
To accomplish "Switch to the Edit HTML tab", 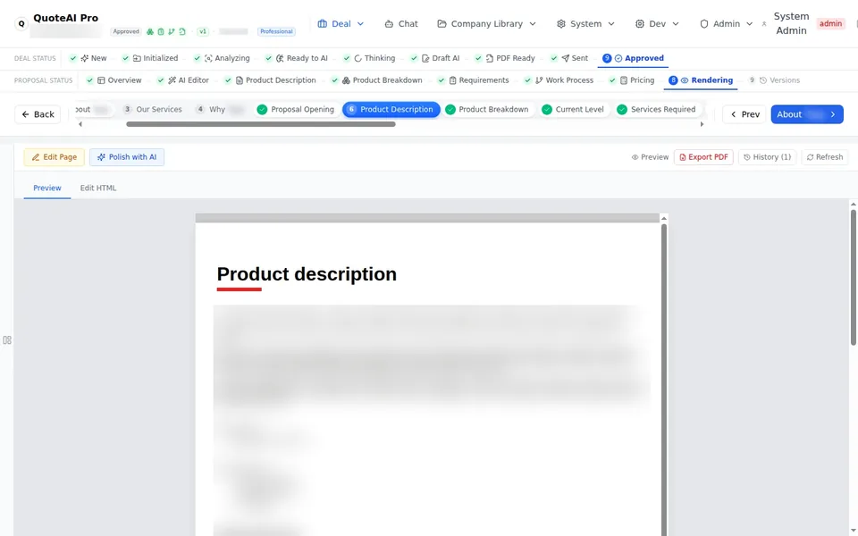I will (98, 188).
